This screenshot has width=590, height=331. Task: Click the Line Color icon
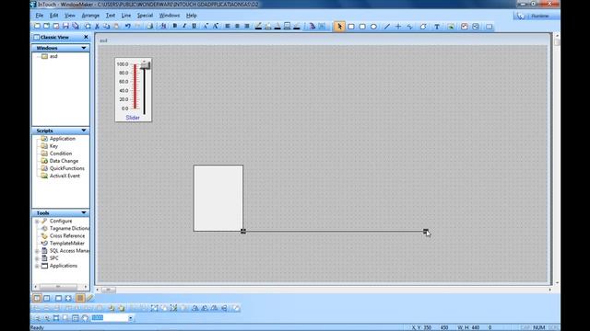(258, 26)
